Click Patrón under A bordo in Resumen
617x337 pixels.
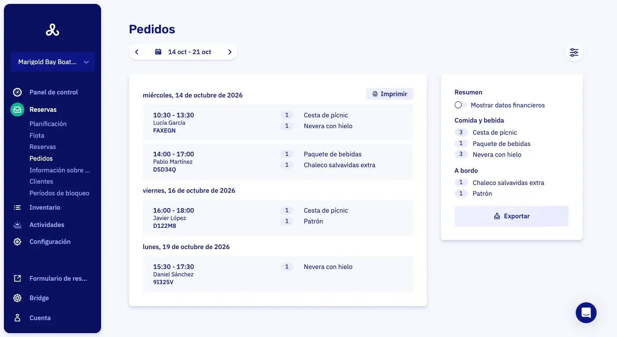[x=482, y=194]
